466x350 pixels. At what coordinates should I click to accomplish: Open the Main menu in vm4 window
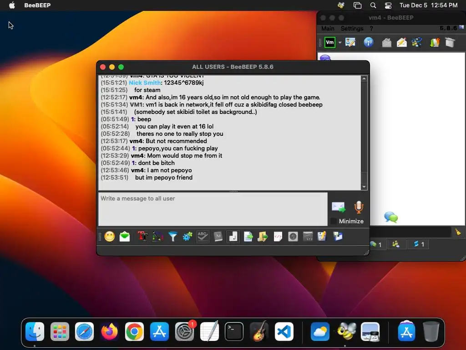pyautogui.click(x=328, y=29)
